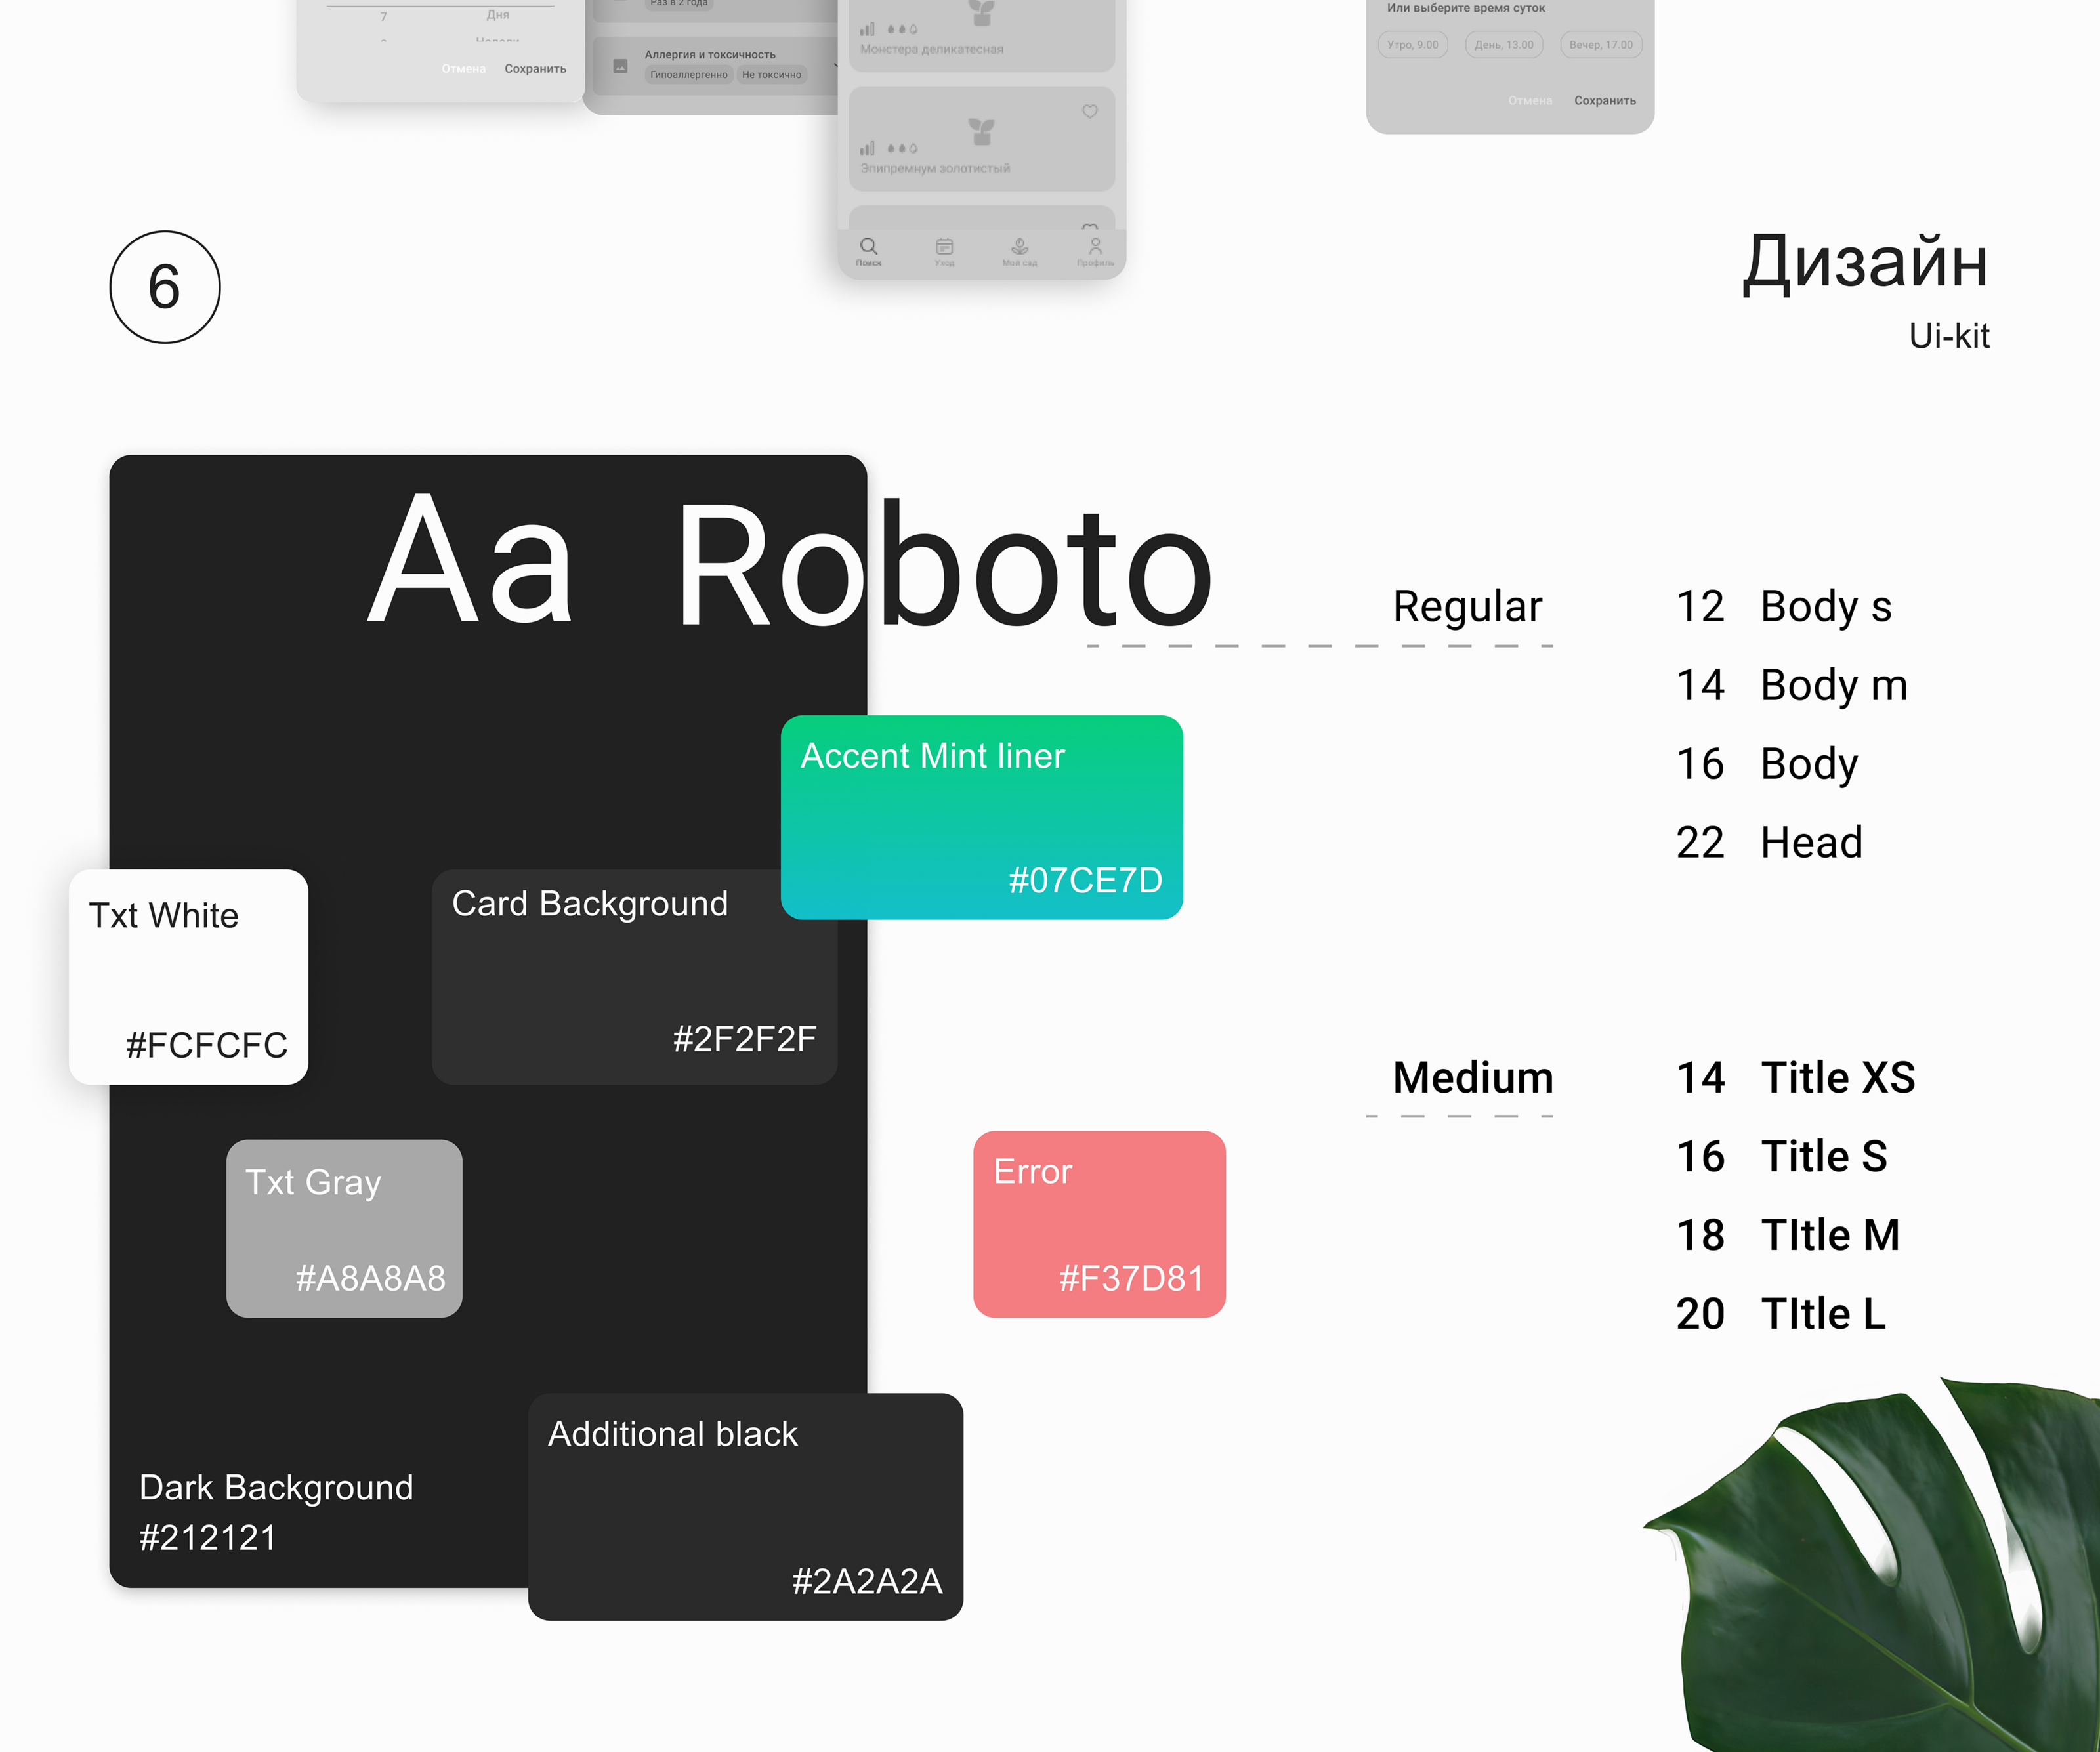Open the Уход calendar icon
The width and height of the screenshot is (2100, 1752).
(944, 246)
